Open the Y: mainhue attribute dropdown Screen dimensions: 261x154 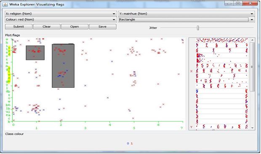pos(186,13)
